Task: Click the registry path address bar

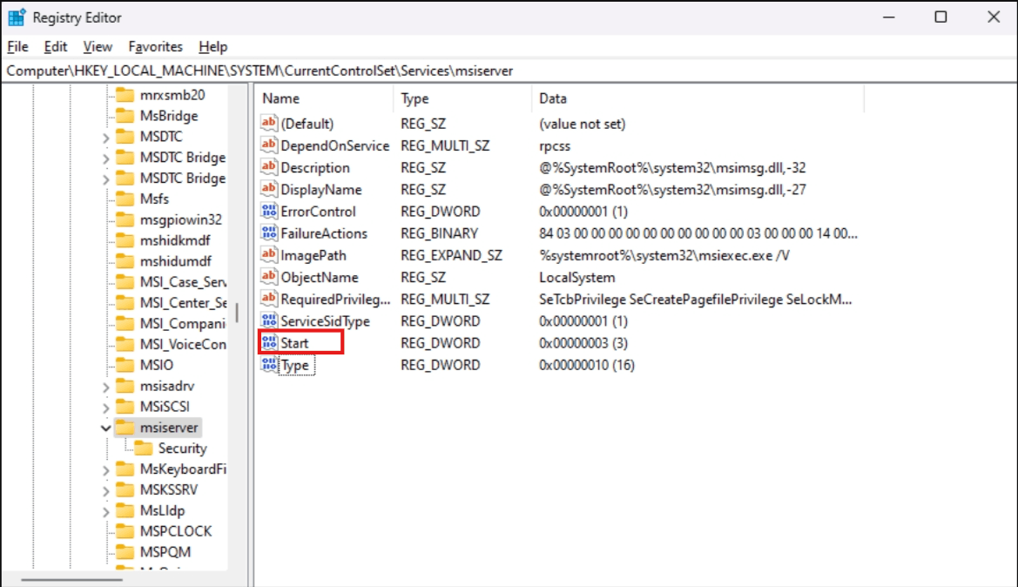Action: [x=509, y=71]
